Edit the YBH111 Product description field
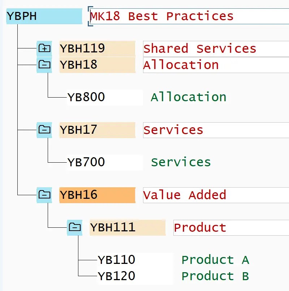This screenshot has width=289, height=291. tap(231, 227)
